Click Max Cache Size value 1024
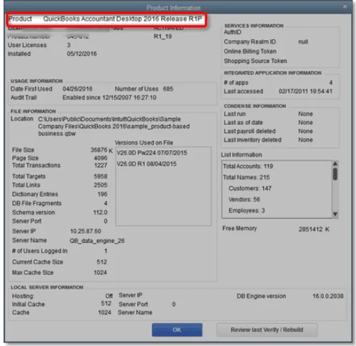This screenshot has width=356, height=346. (100, 272)
